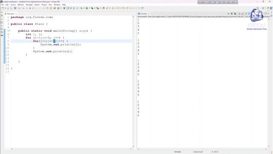Image resolution: width=273 pixels, height=154 pixels.
Task: Open the Source menu
Action: click(13, 5)
